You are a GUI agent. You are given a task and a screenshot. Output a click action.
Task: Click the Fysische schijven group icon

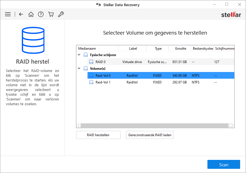pyautogui.click(x=86, y=55)
